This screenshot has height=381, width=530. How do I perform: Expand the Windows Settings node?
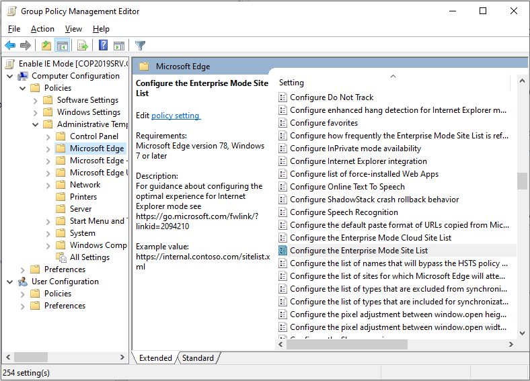36,113
